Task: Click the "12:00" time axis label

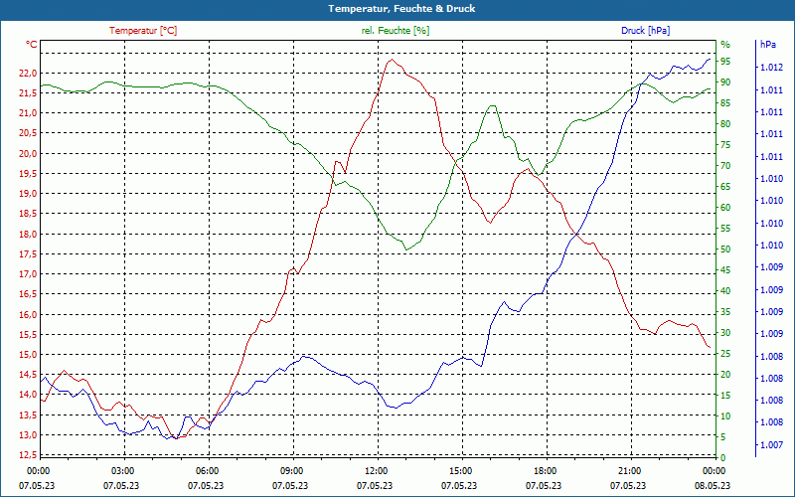Action: click(x=376, y=471)
